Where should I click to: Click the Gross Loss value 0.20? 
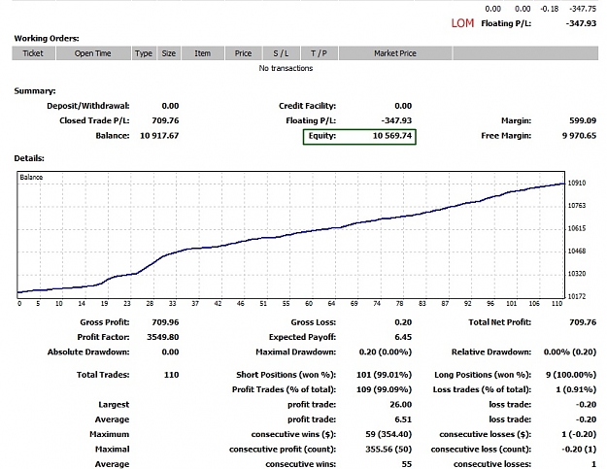coord(403,322)
